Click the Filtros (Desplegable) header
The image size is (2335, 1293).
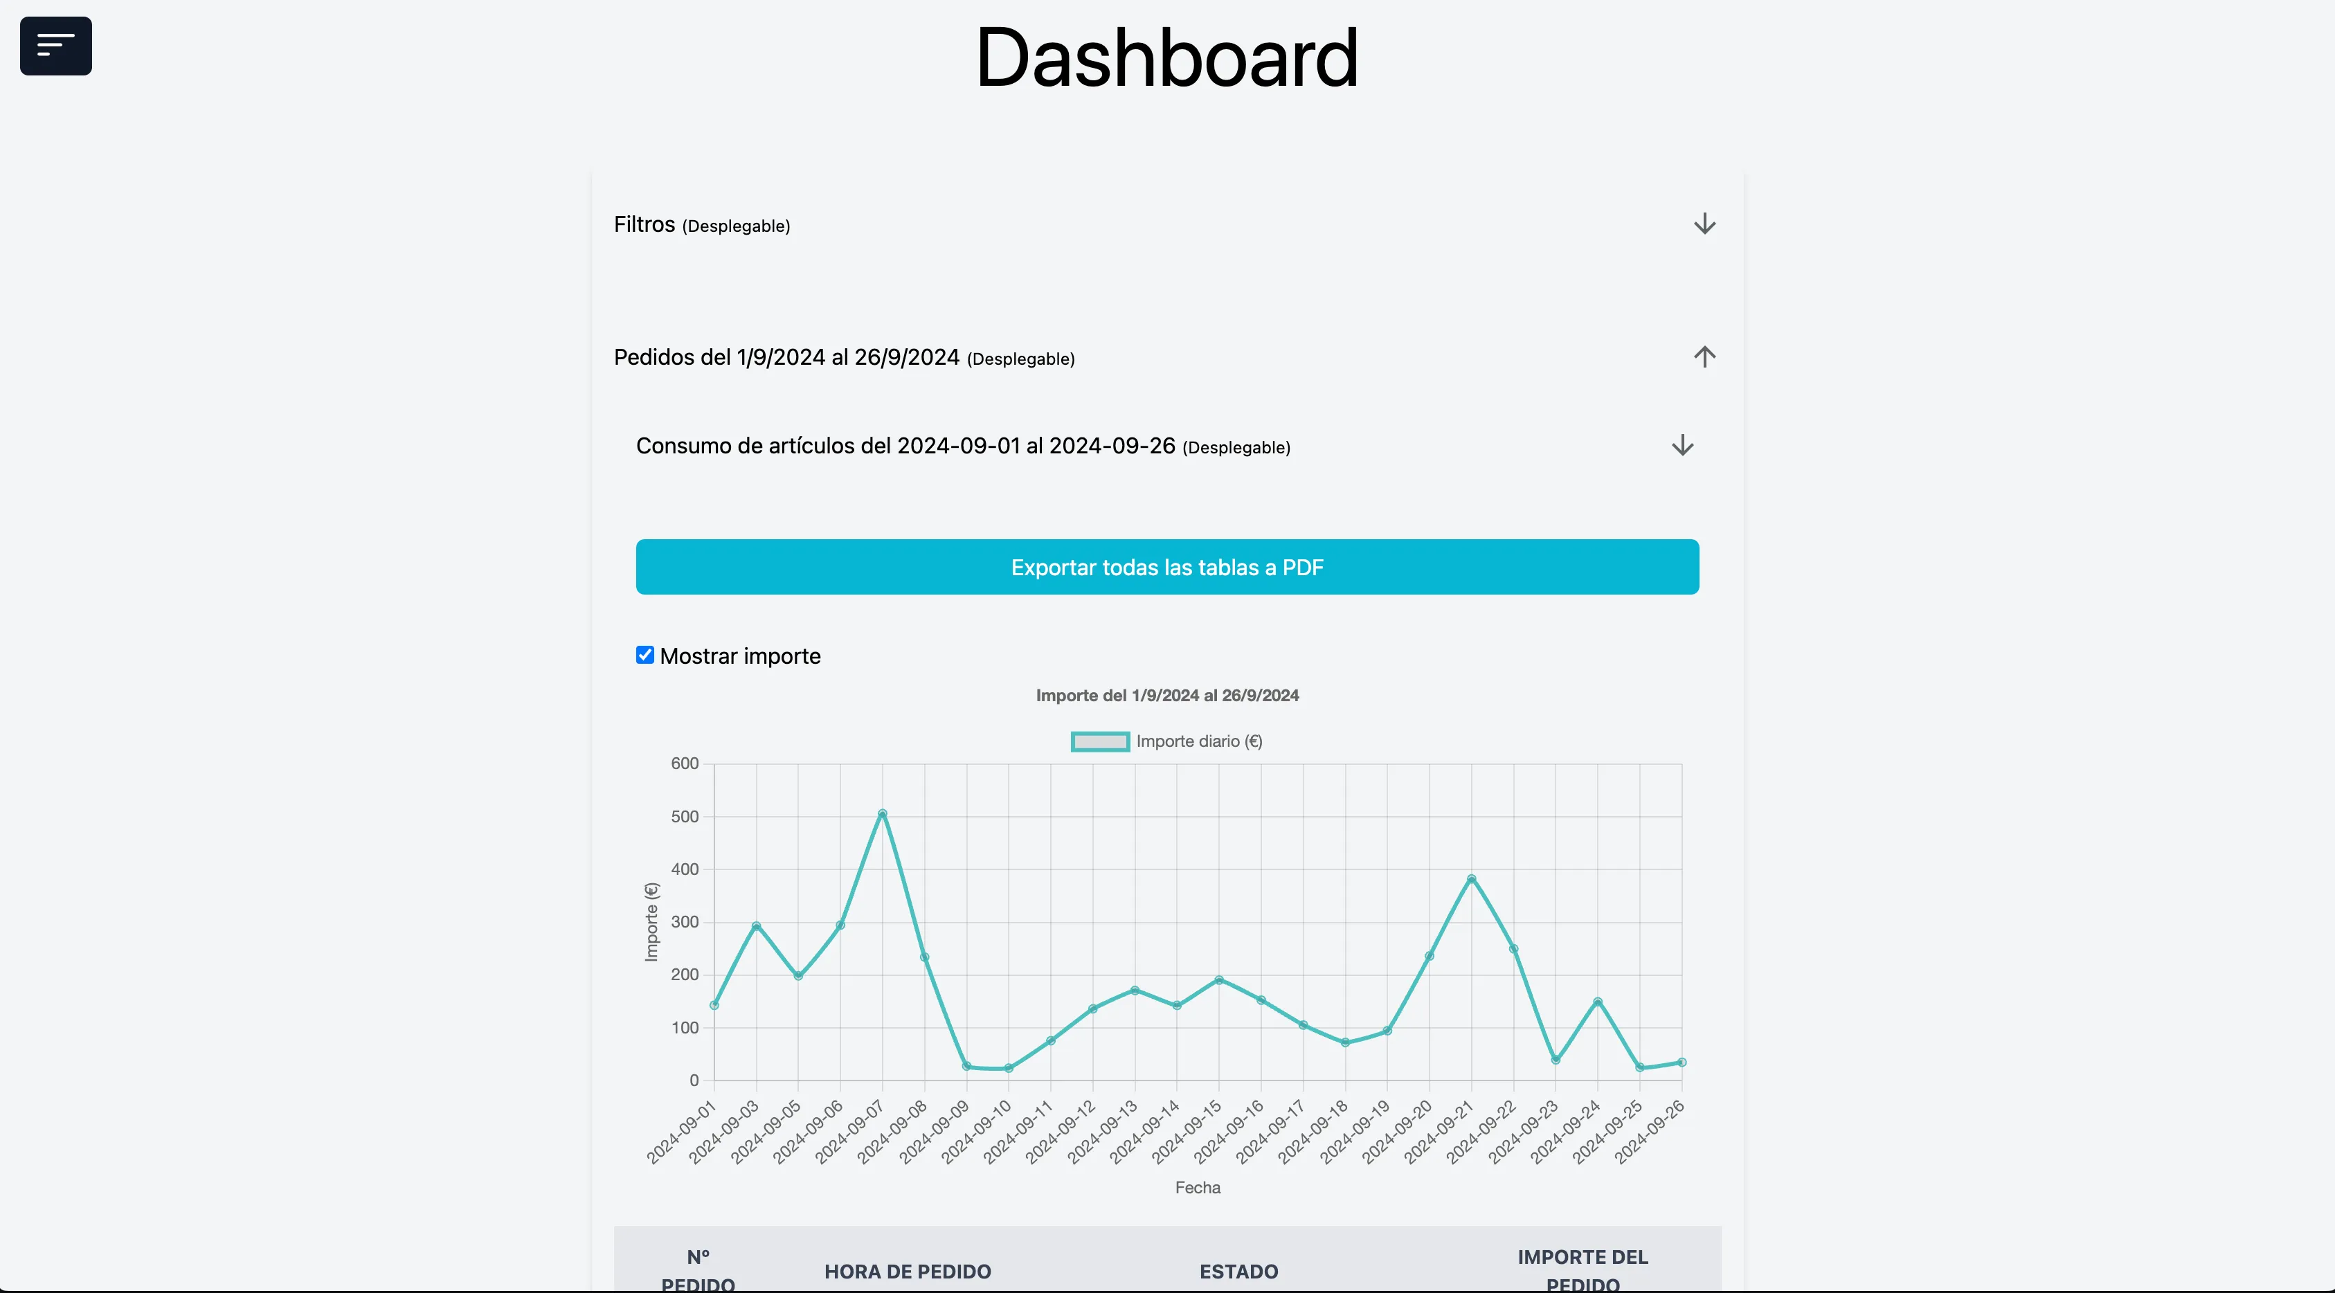(x=701, y=225)
